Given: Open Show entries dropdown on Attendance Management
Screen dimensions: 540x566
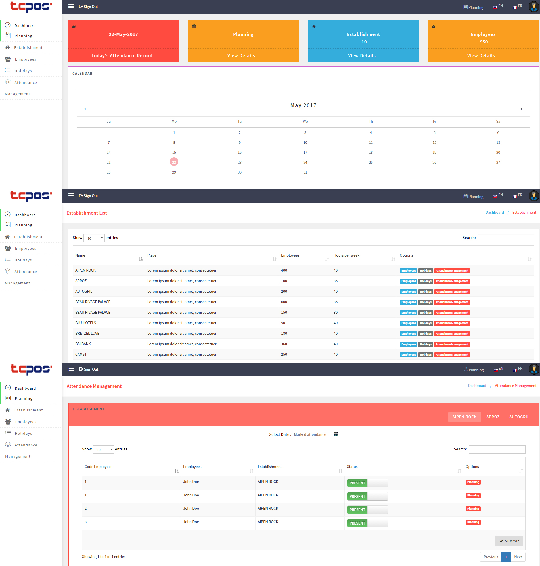Looking at the screenshot, I should (104, 449).
